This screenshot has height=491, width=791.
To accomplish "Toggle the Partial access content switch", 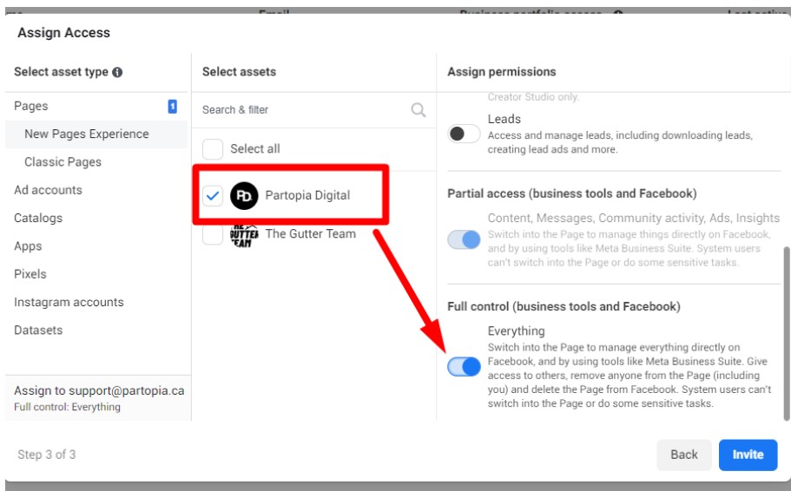I will pos(464,239).
